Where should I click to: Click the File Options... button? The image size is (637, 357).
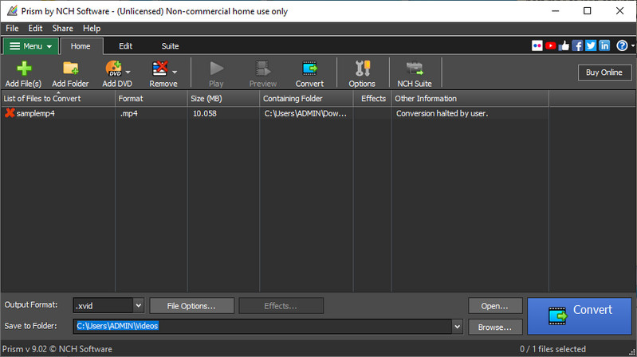[191, 306]
